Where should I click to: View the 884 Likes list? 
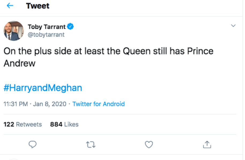tap(64, 124)
